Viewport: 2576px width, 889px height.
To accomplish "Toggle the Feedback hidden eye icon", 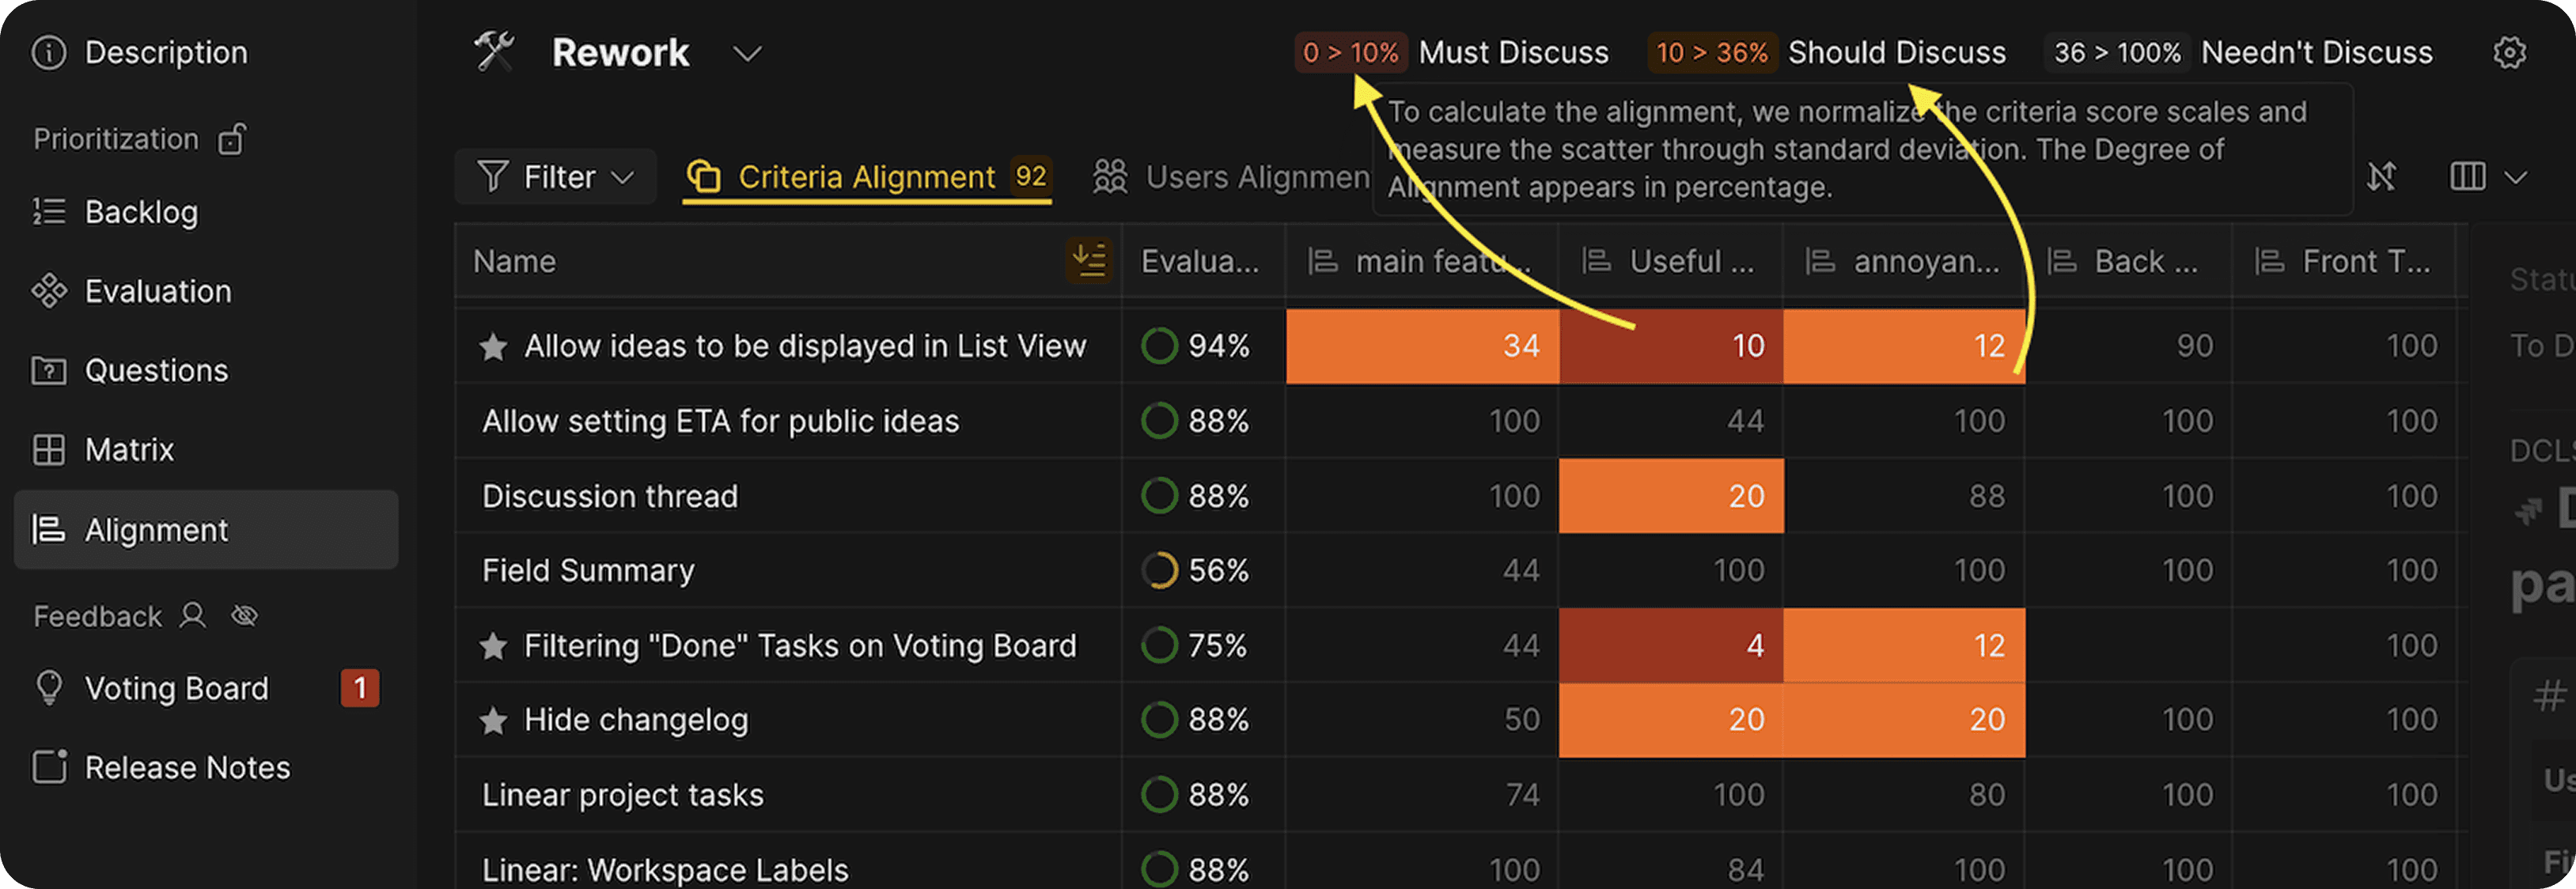I will 245,615.
